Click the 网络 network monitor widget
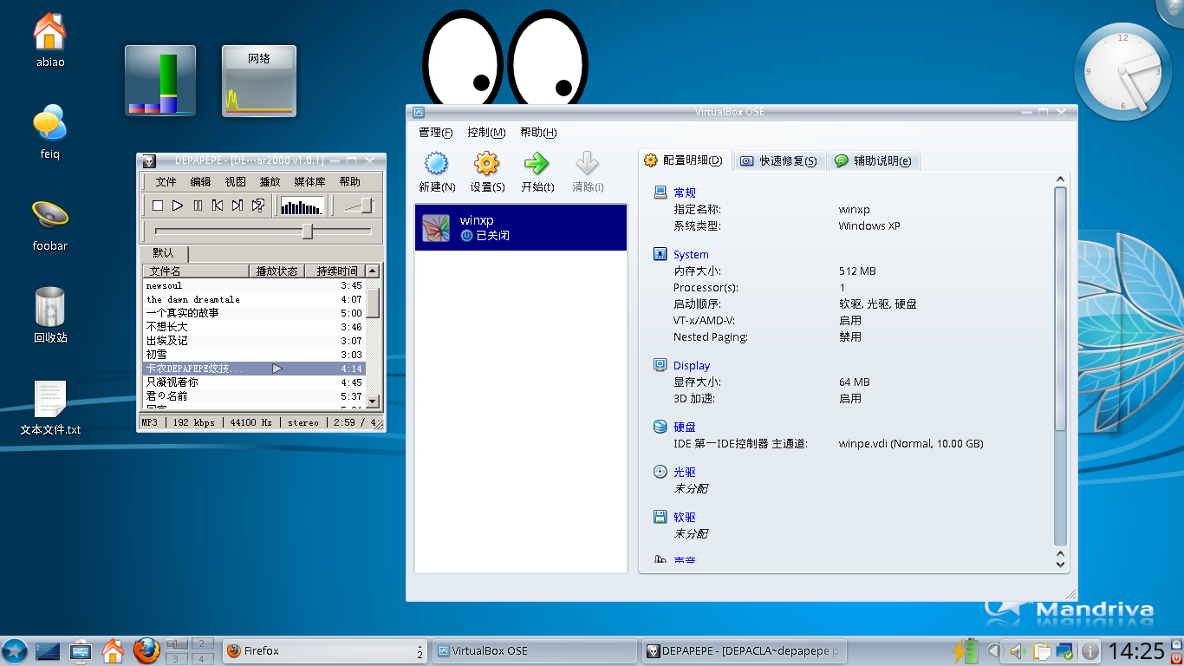 pos(259,82)
